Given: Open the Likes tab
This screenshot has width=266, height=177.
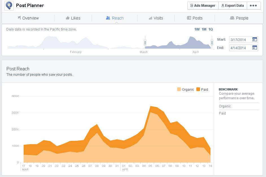Looking at the screenshot, I should [x=73, y=18].
